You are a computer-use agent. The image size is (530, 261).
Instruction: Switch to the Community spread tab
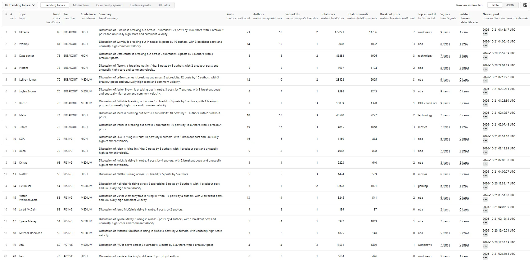pos(109,5)
